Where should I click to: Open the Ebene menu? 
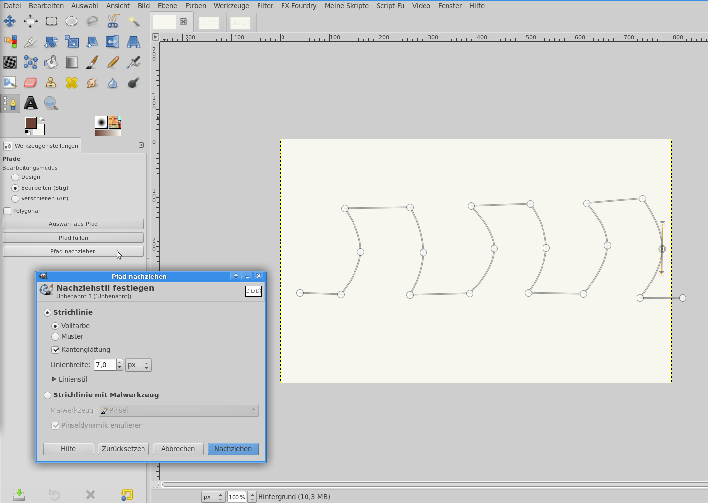pyautogui.click(x=167, y=6)
